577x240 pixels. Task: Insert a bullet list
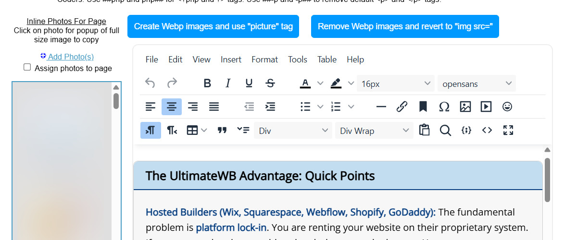pyautogui.click(x=305, y=107)
